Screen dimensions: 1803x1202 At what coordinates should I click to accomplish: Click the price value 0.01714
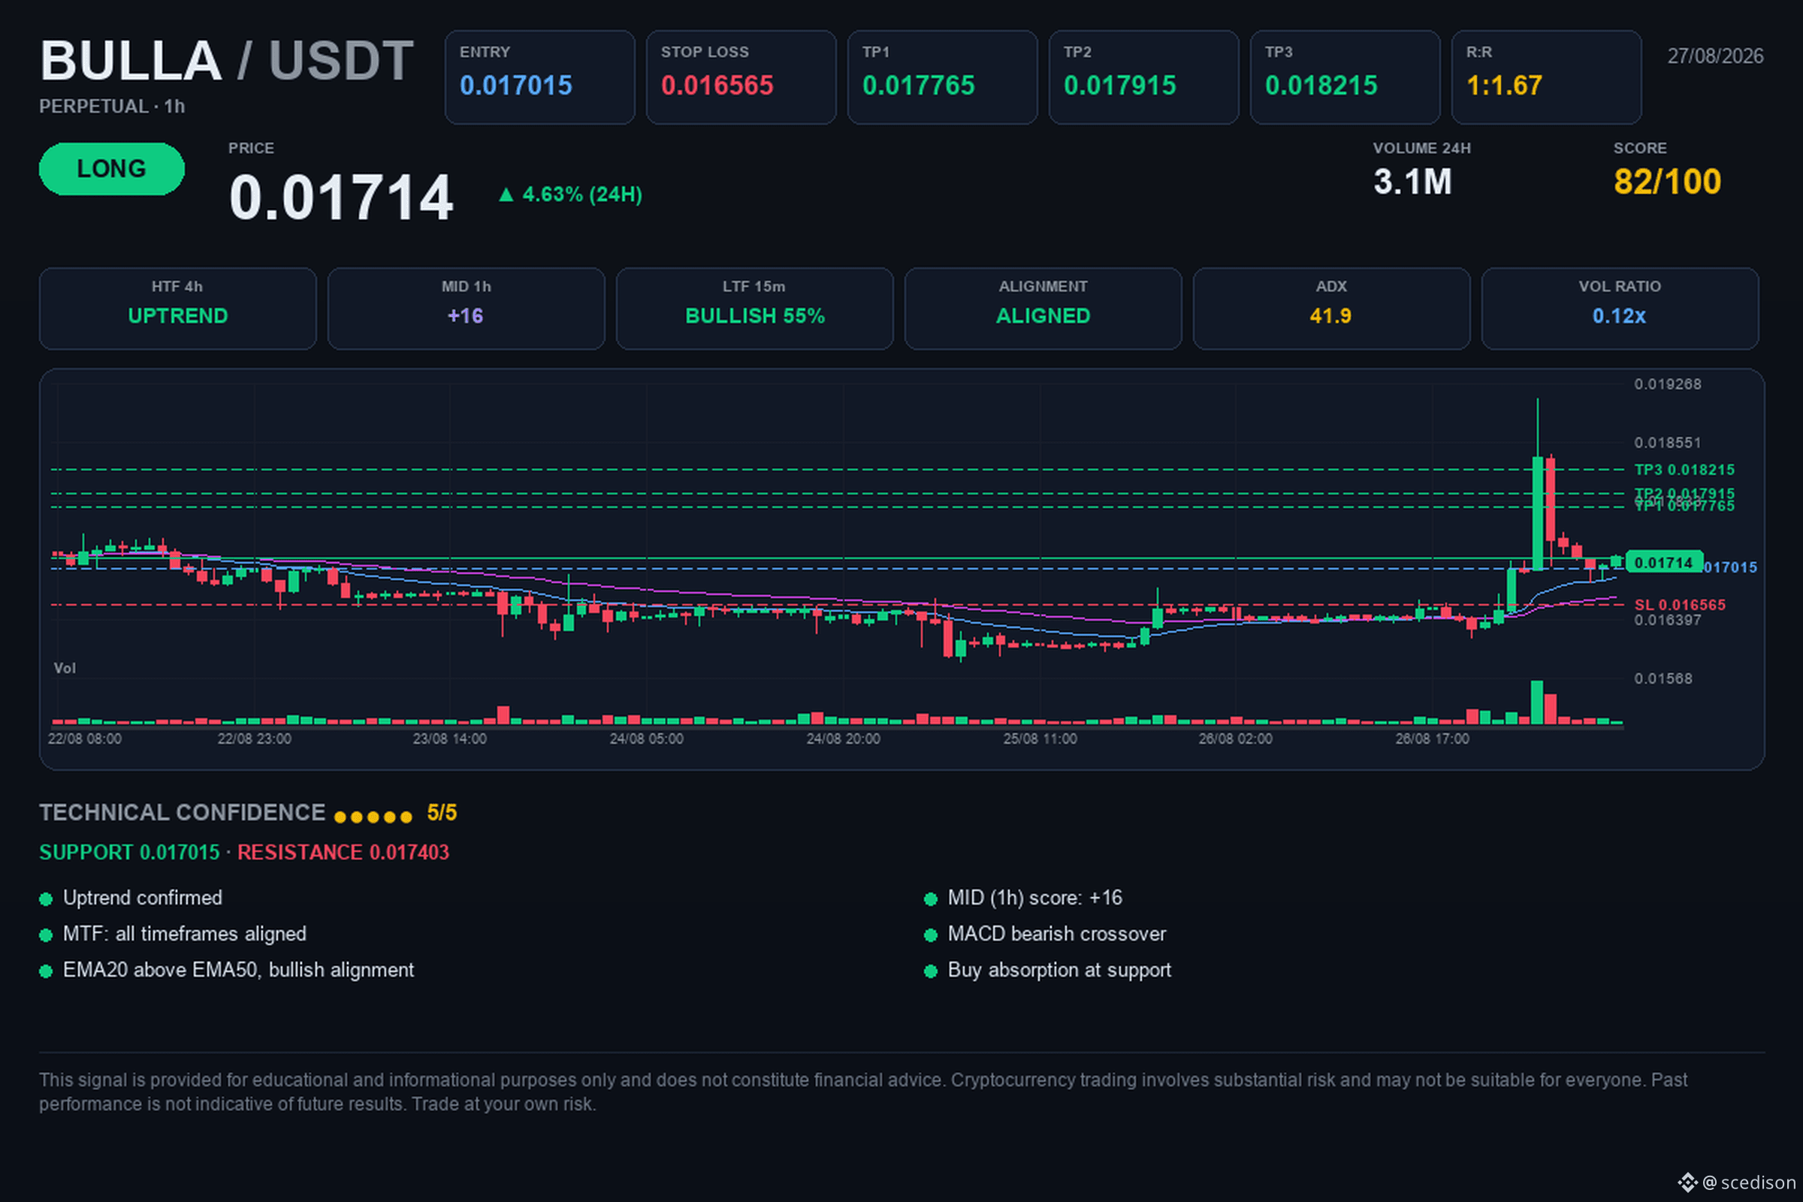pos(341,198)
